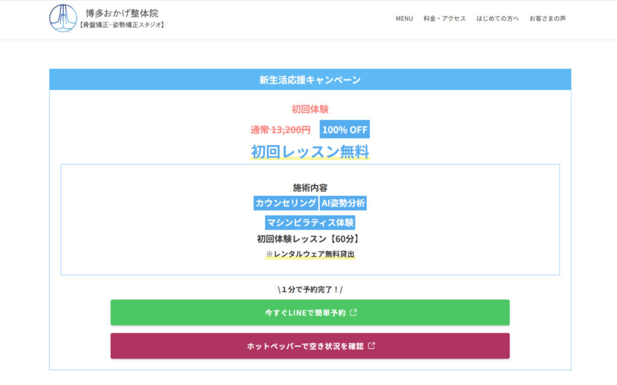Click the ※レンタルウェア無料貸出 note
Viewport: 617px width, 385px height.
(310, 254)
